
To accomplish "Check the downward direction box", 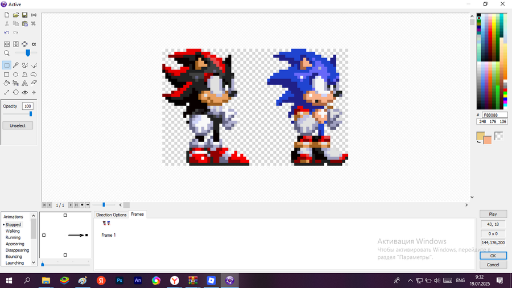I will tap(65, 255).
